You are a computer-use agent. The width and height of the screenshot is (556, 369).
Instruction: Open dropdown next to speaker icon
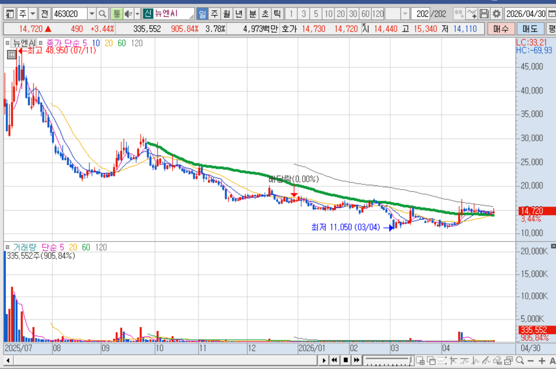tap(137, 14)
